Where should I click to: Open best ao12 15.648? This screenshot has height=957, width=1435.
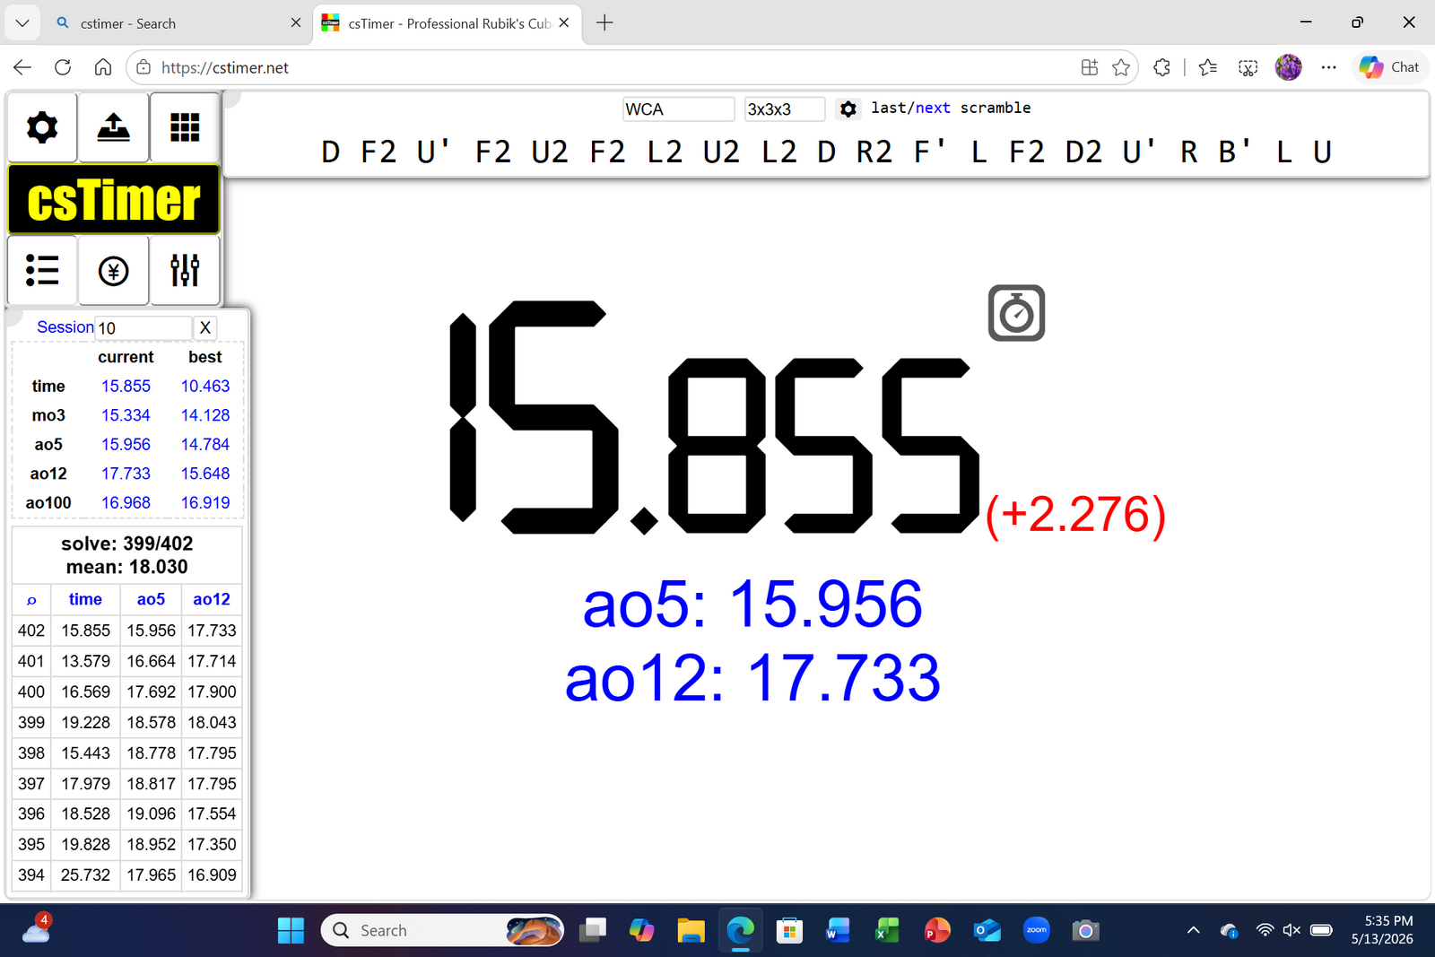[205, 474]
